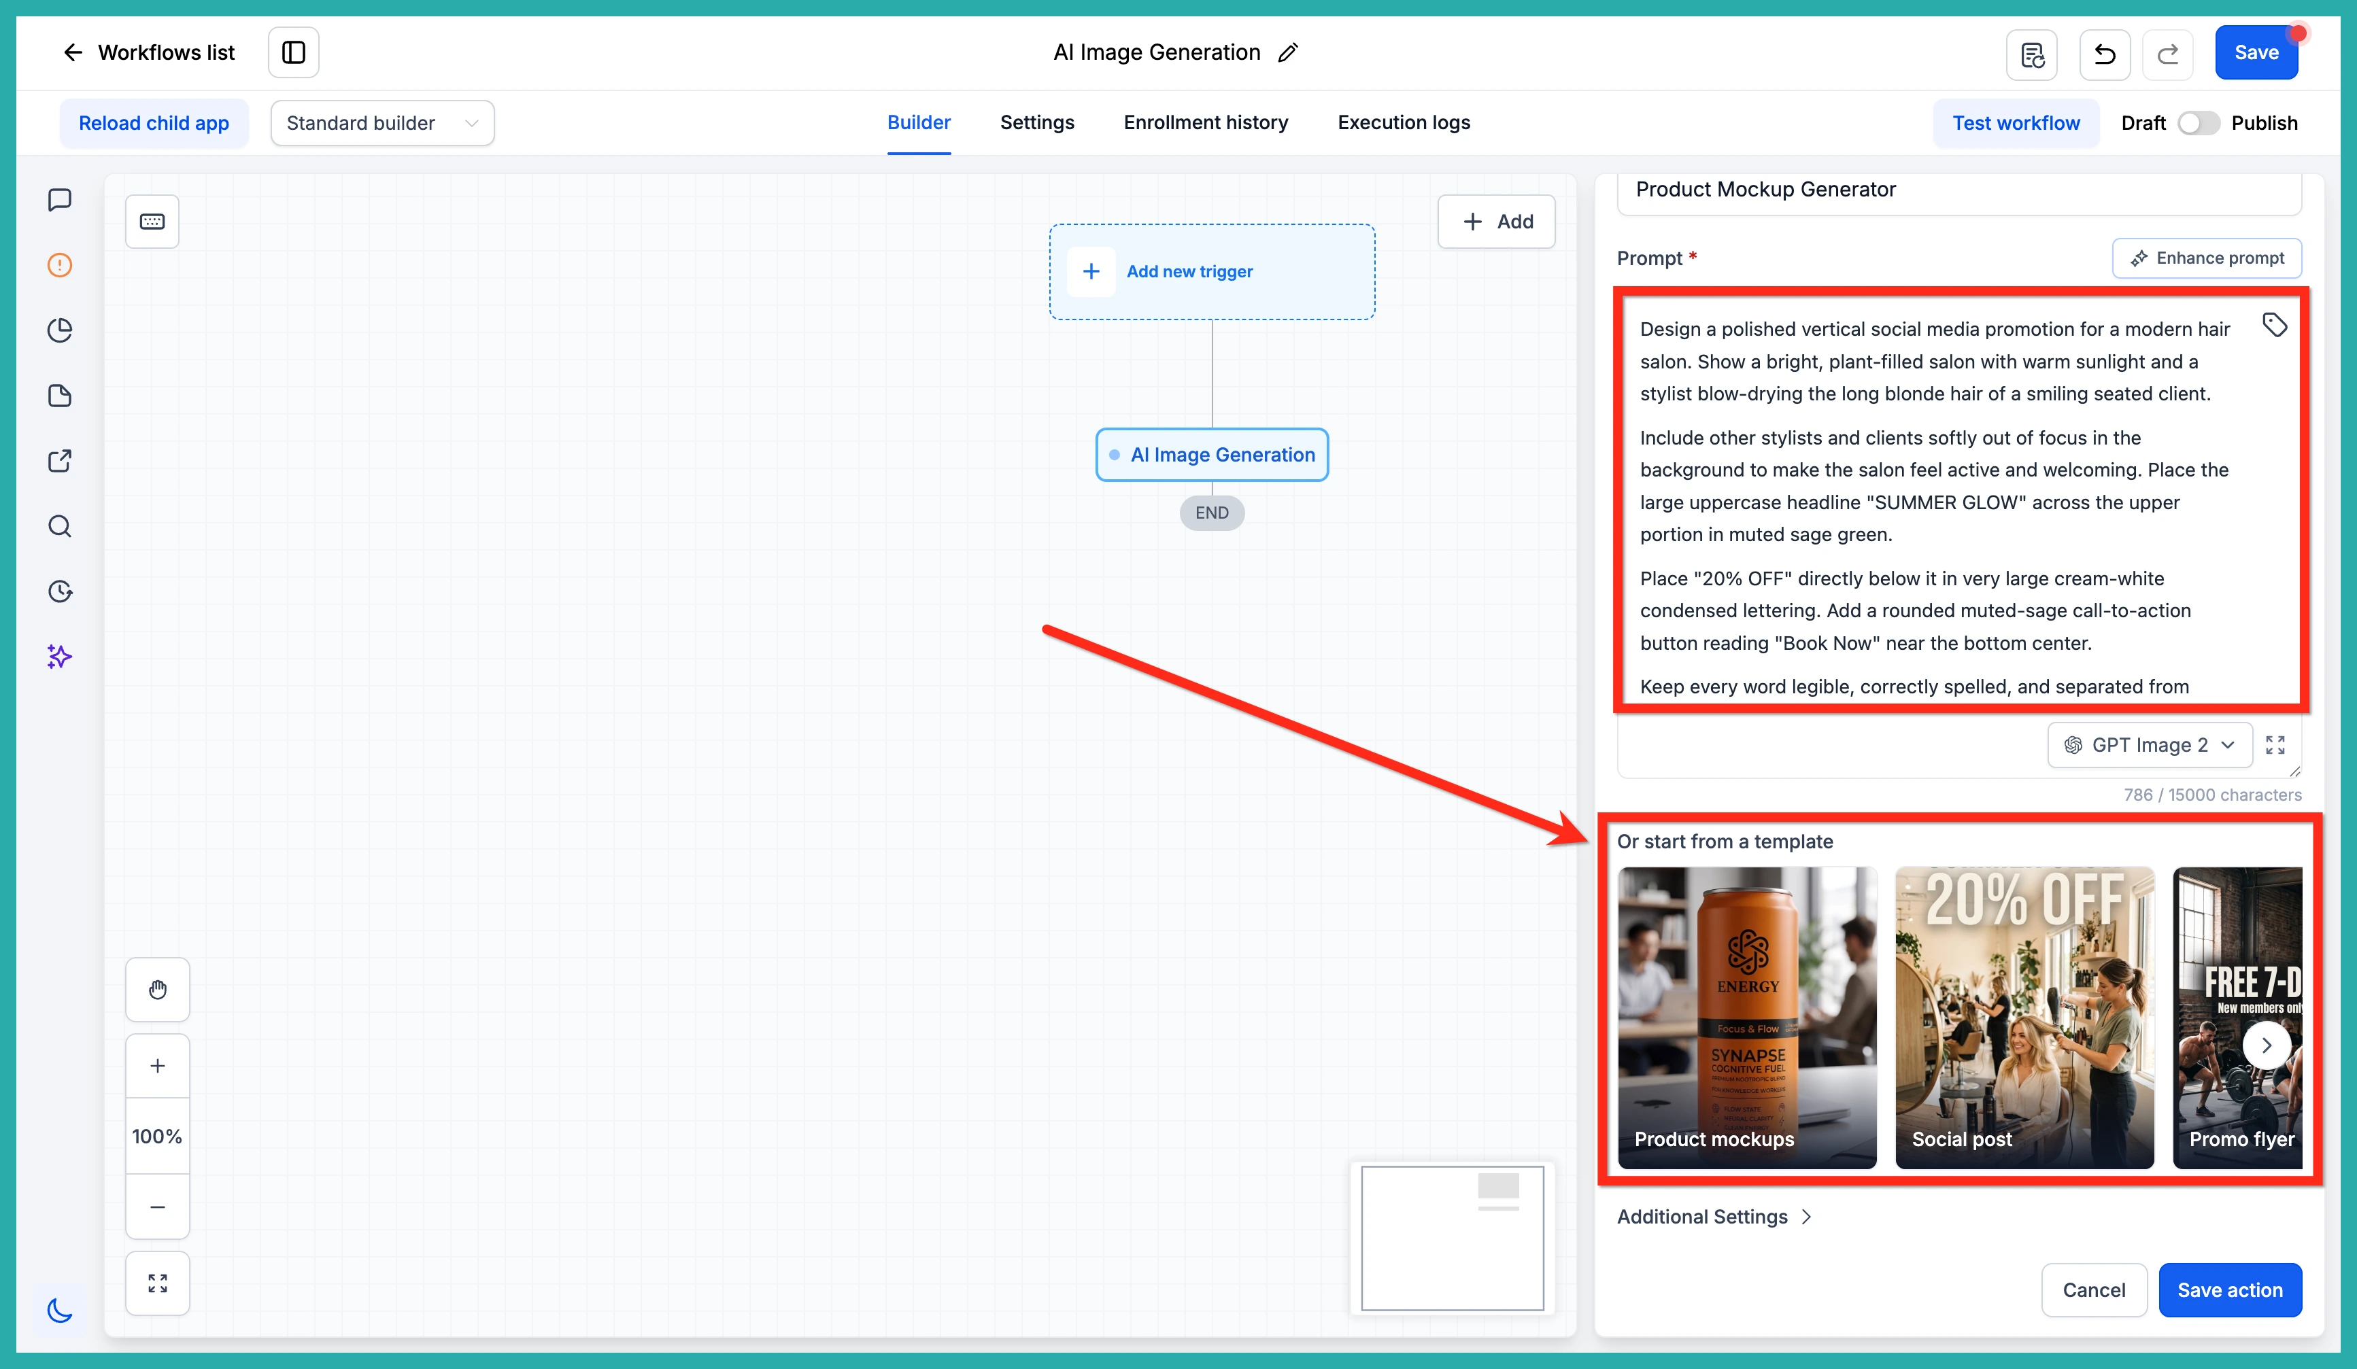Select the AI Image Generation node
This screenshot has width=2357, height=1369.
pyautogui.click(x=1213, y=455)
